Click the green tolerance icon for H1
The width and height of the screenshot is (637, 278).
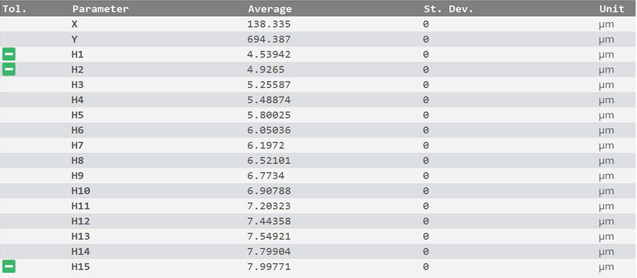click(9, 54)
